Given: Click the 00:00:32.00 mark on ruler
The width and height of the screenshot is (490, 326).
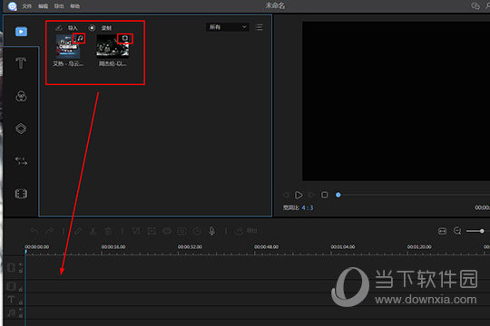Looking at the screenshot, I should click(190, 247).
